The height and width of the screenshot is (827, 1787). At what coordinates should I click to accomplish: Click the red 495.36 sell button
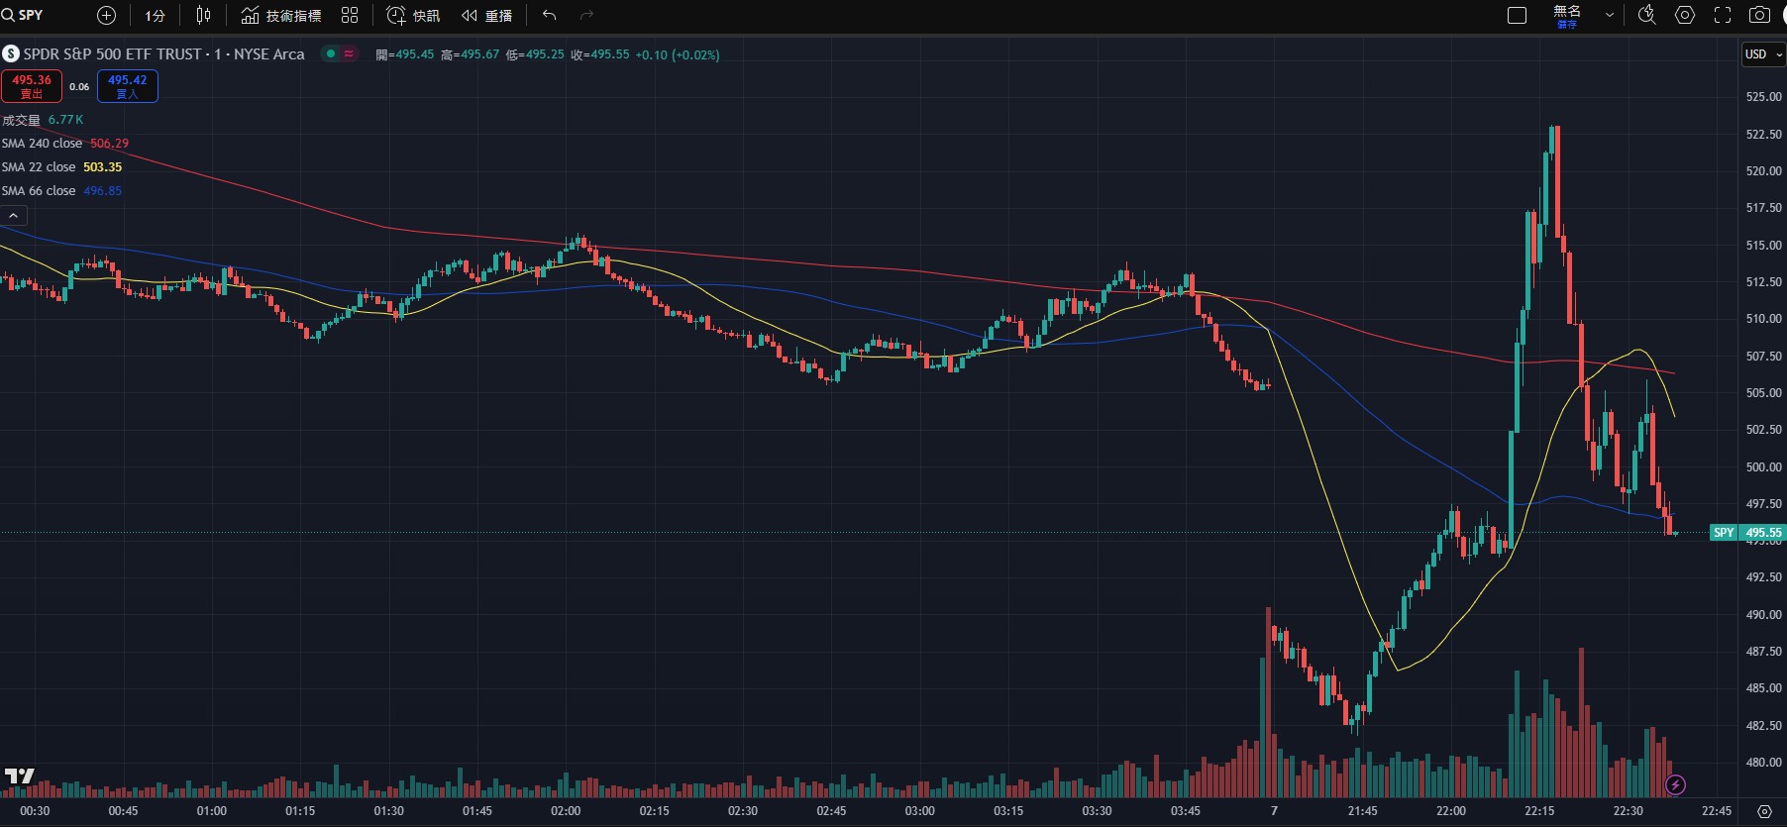tap(32, 86)
